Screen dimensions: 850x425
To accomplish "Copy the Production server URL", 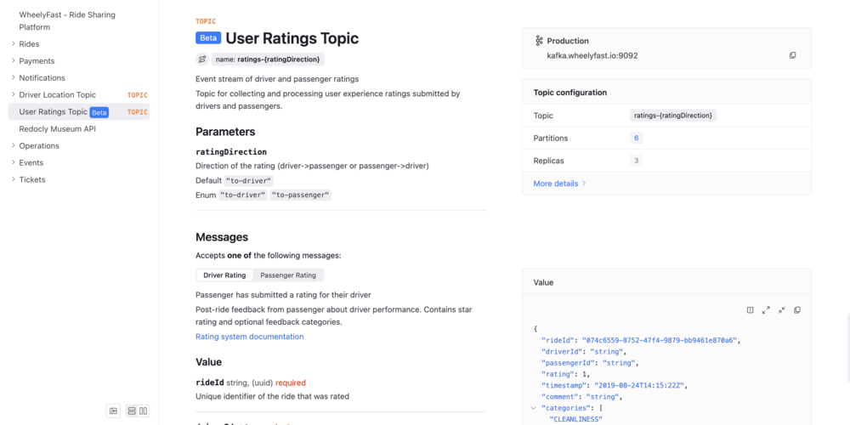I will point(792,55).
